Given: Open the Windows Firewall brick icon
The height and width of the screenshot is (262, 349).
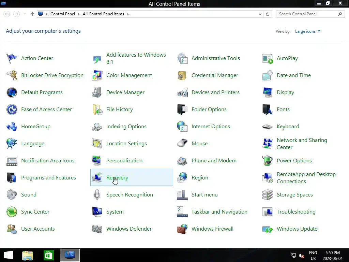Looking at the screenshot, I should [x=182, y=229].
